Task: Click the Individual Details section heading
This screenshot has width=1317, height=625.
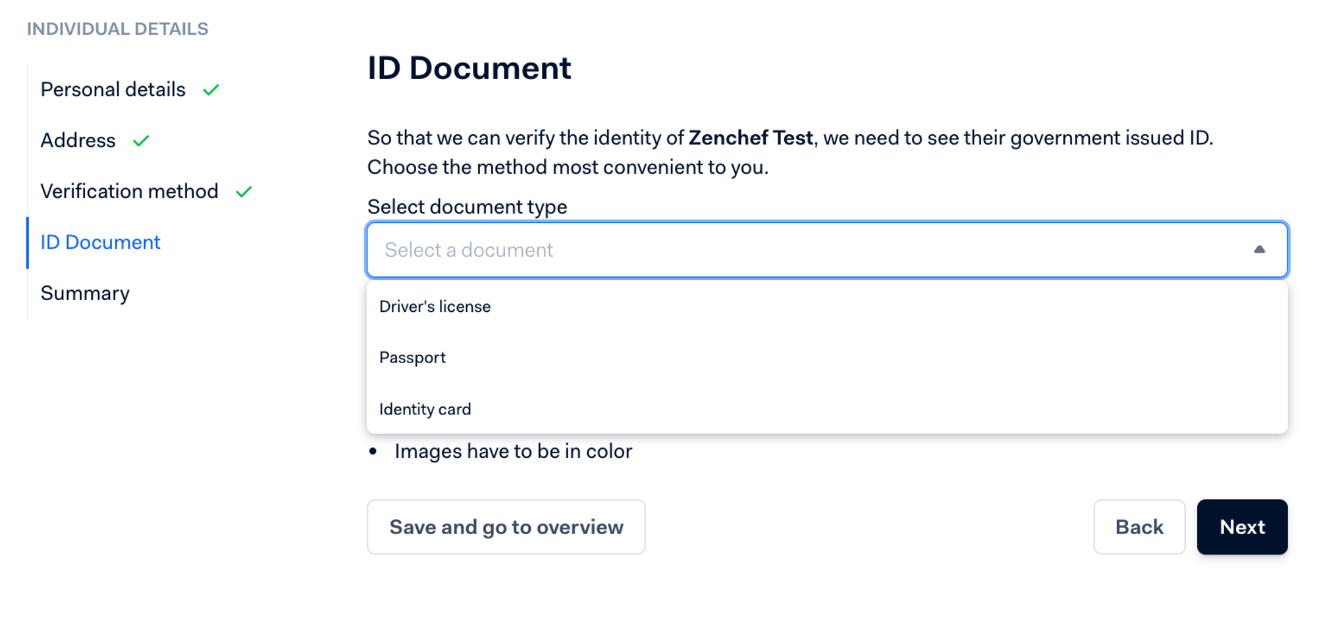Action: point(118,29)
